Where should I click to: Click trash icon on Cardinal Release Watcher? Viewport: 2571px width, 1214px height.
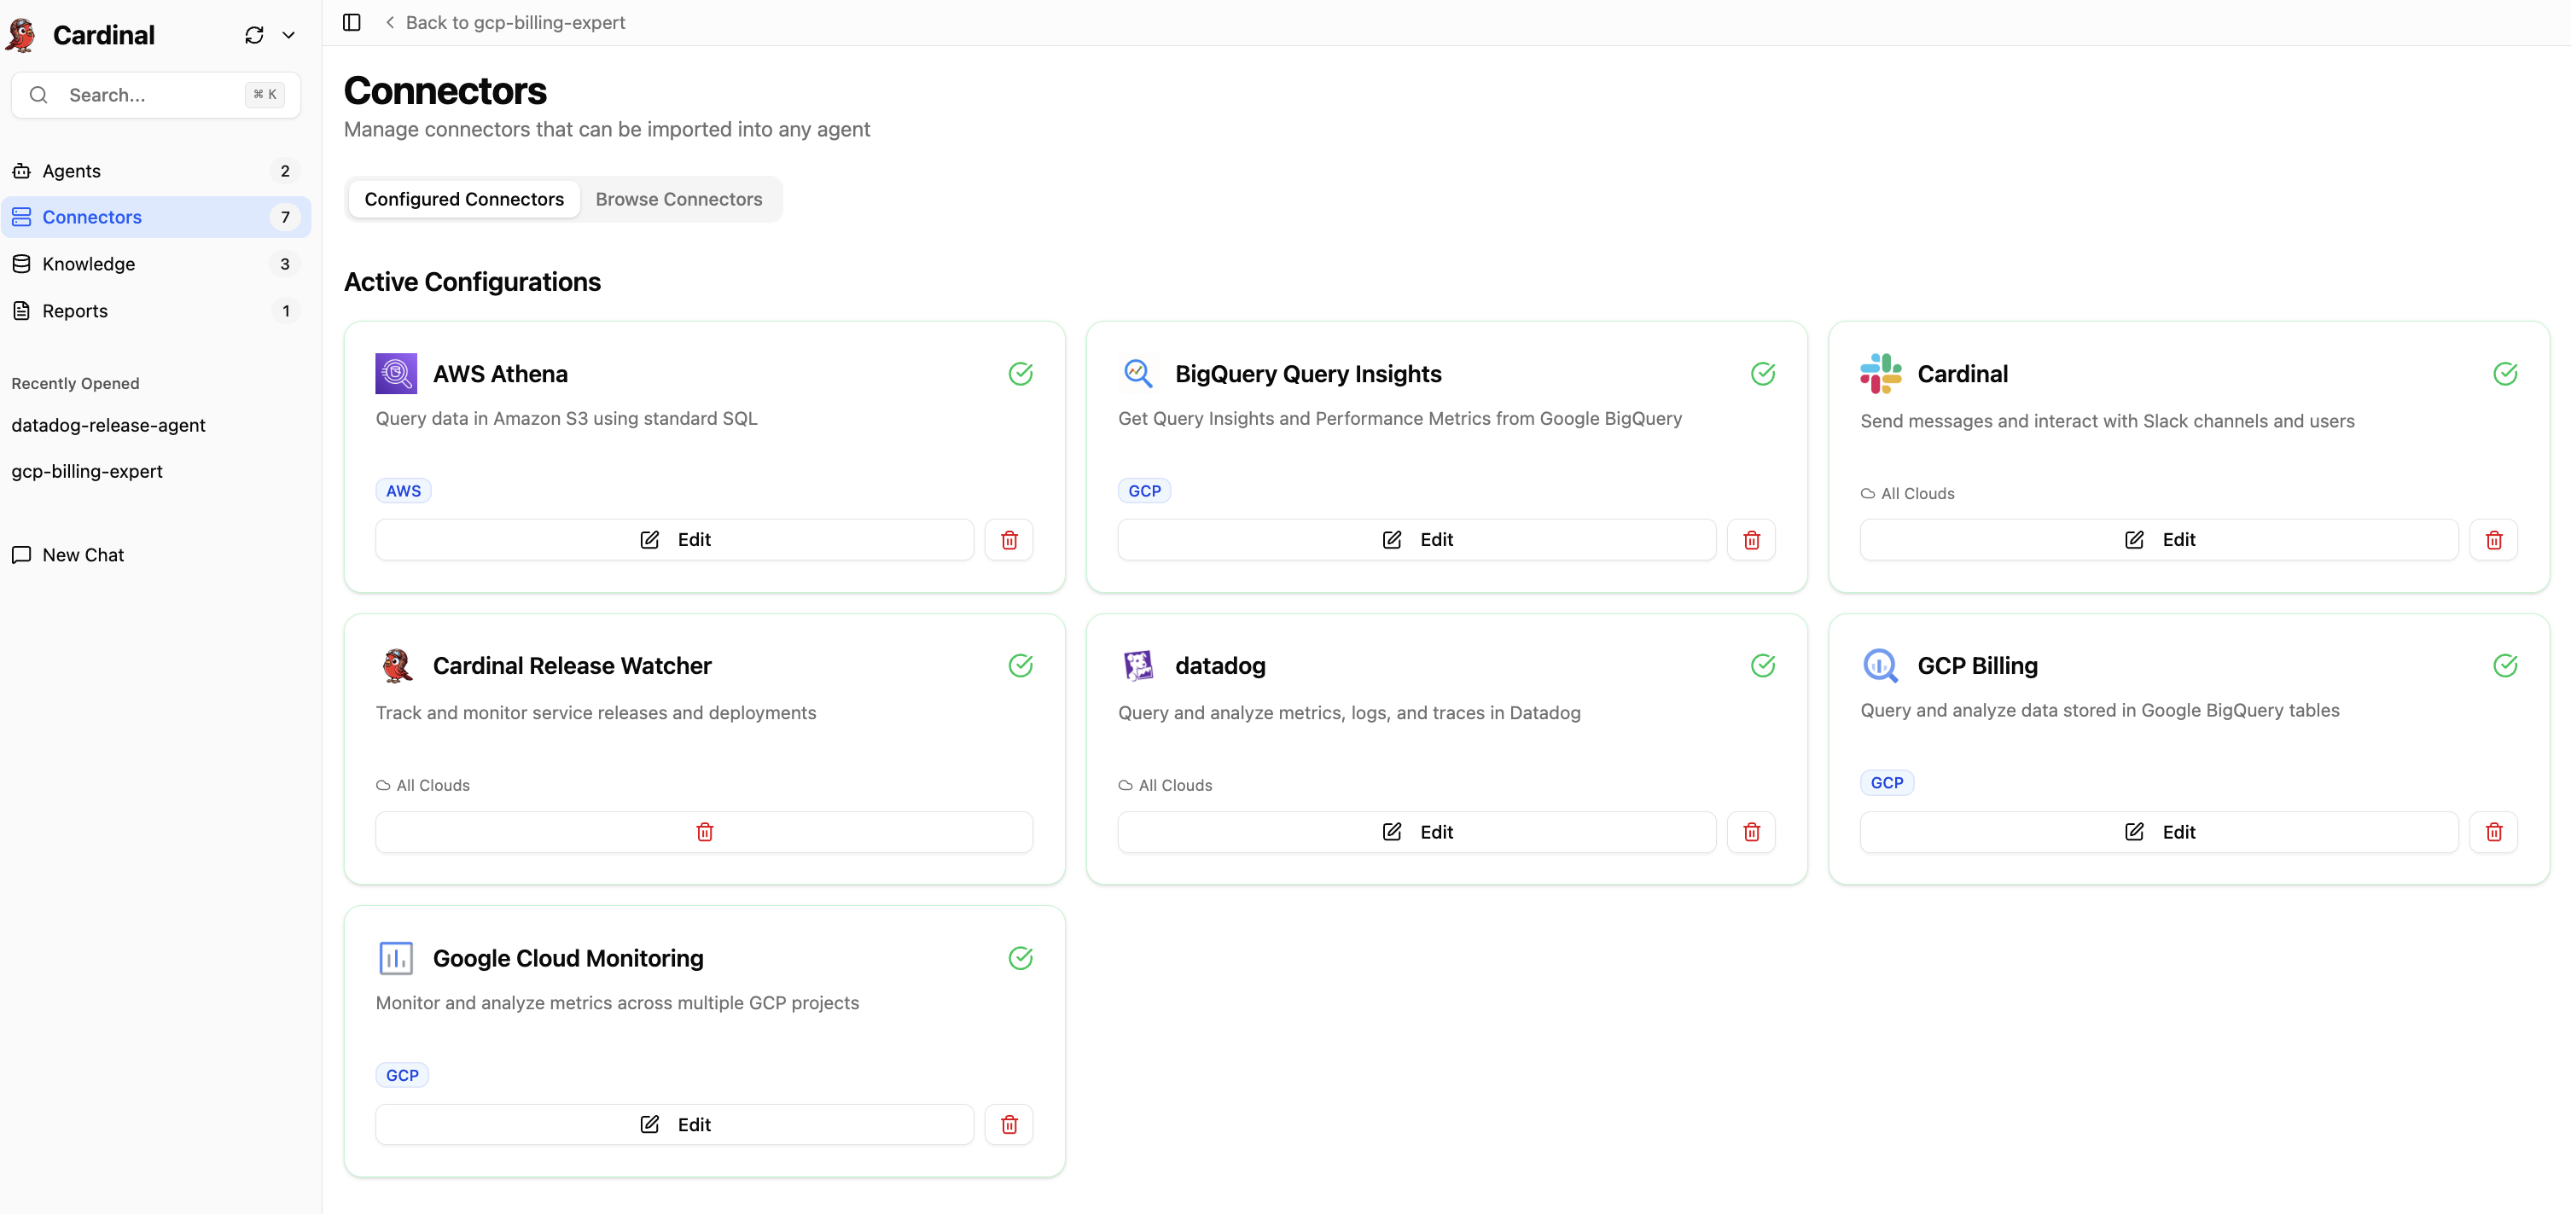pyautogui.click(x=704, y=832)
